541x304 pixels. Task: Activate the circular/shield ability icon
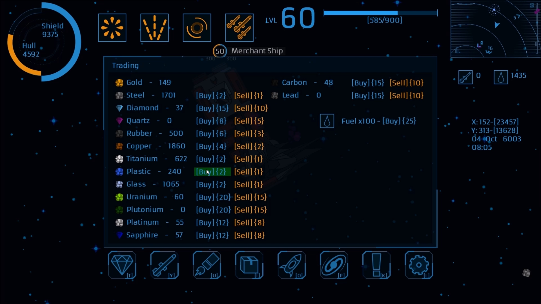(x=197, y=27)
